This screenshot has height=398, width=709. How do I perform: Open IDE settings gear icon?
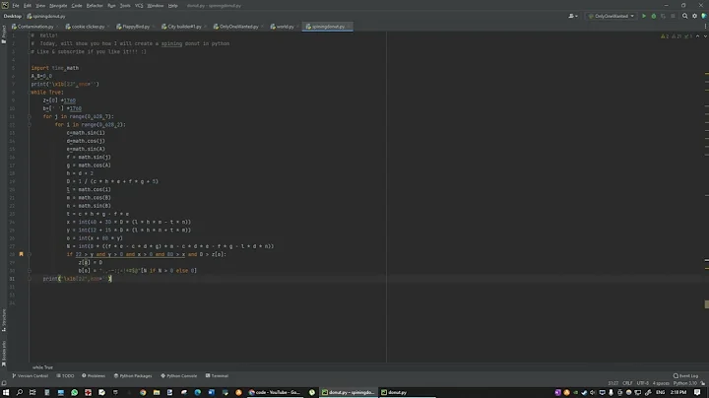pyautogui.click(x=695, y=16)
